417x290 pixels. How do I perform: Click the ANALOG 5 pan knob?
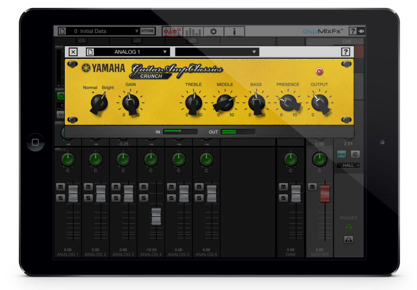pos(178,159)
